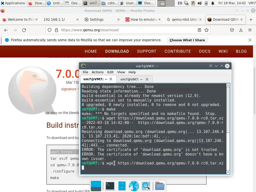
Task: Open the Firefox downloads panel
Action: tap(241, 30)
